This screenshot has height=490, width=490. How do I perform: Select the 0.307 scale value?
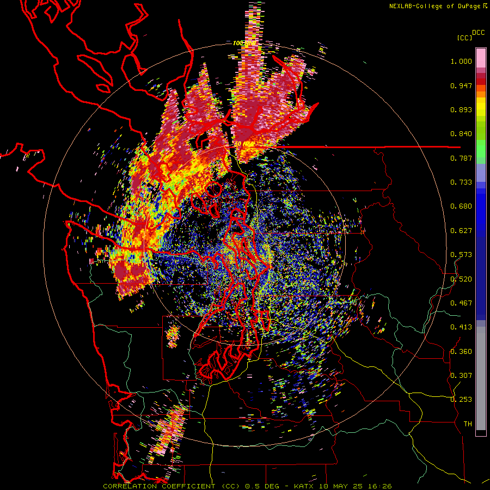coord(461,375)
